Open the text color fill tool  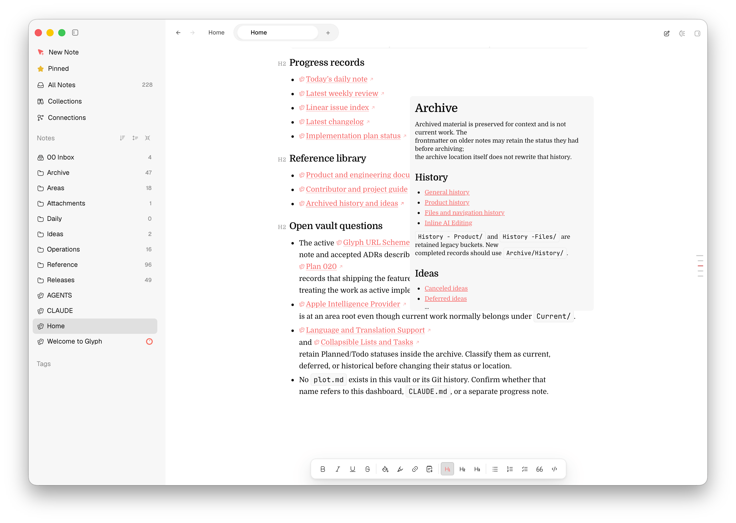[x=385, y=469]
